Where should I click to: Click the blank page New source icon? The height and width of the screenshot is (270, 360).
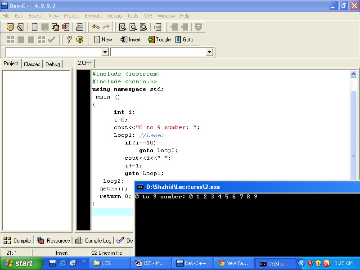35,27
